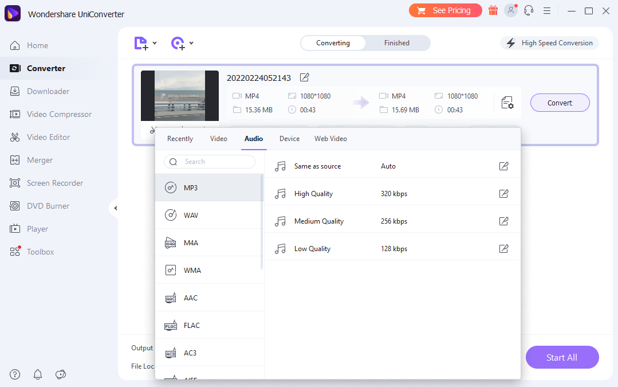
Task: Open the Toolbox module
Action: click(32, 251)
